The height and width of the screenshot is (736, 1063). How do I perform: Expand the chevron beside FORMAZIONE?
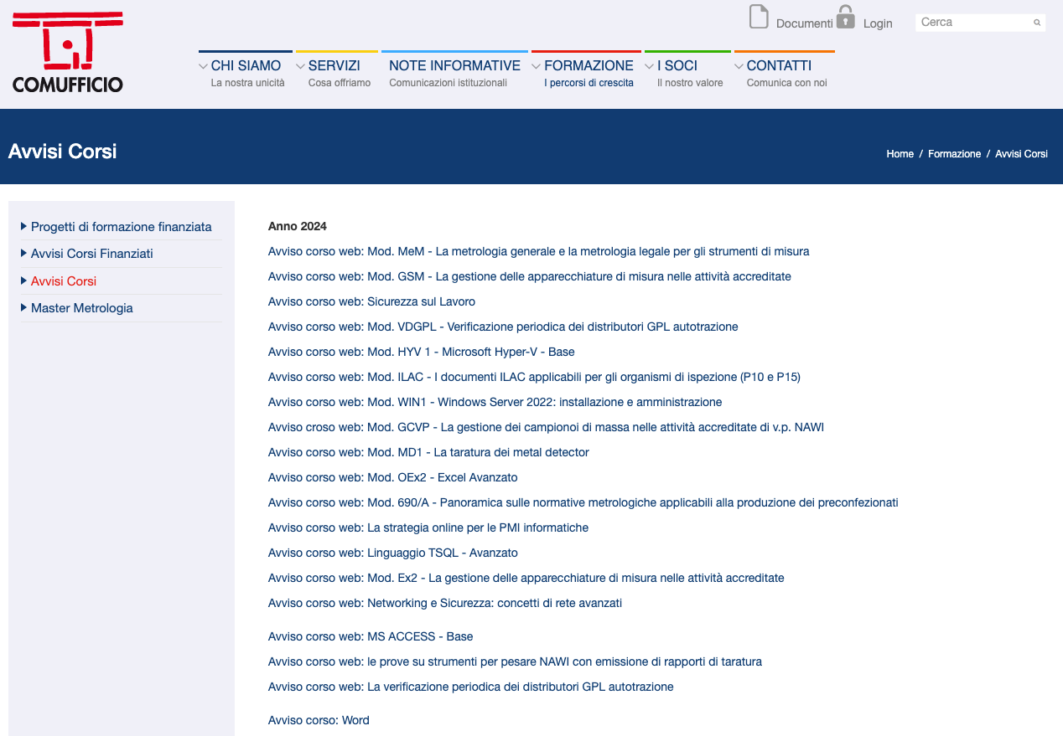(x=536, y=66)
